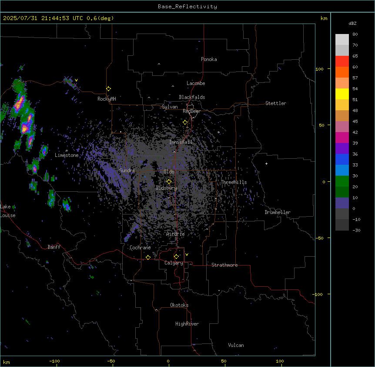This screenshot has width=375, height=367.
Task: Click the RedDeer city label
Action: (191, 111)
